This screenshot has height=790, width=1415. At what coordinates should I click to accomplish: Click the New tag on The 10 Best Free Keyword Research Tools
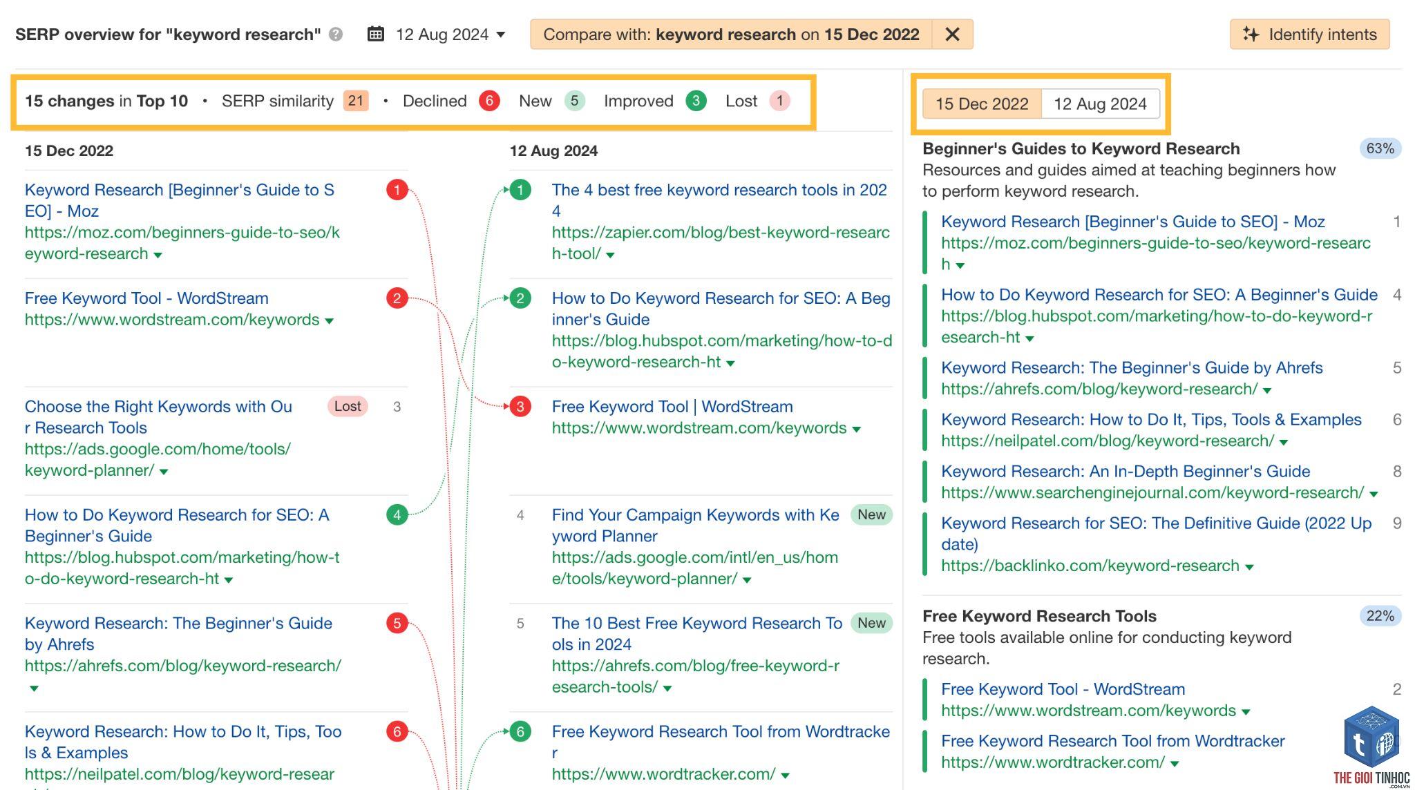pos(871,624)
